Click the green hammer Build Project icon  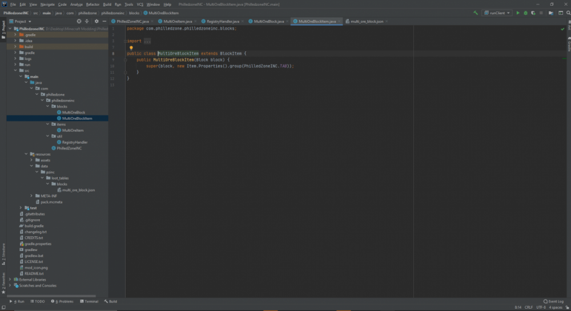(475, 13)
